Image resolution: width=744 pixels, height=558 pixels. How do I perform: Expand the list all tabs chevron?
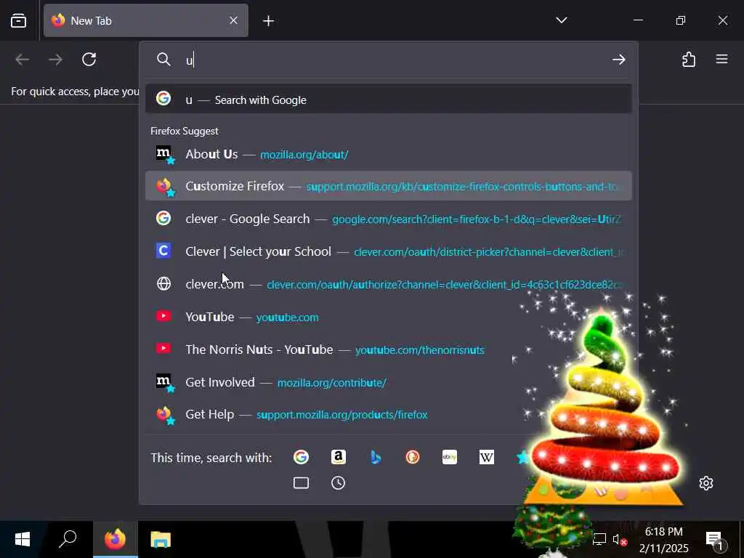(x=562, y=20)
